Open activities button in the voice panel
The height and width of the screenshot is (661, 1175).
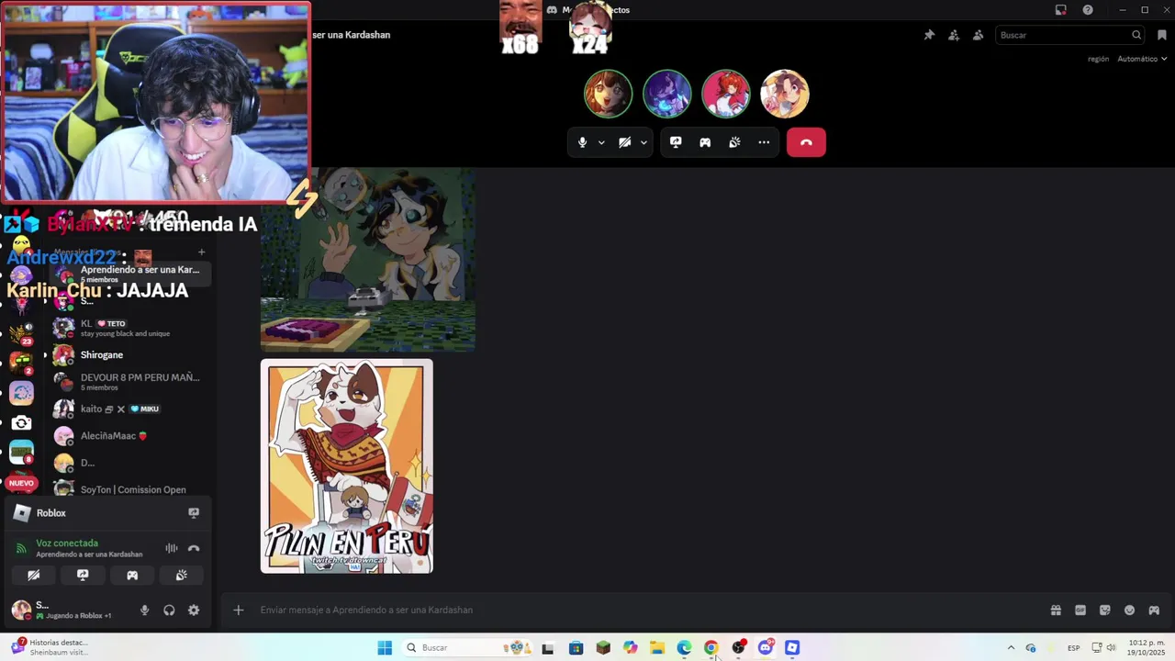[132, 575]
